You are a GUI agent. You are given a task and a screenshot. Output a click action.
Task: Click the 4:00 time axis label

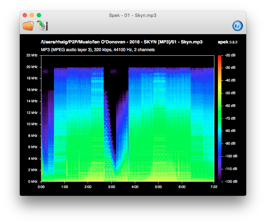[135, 187]
